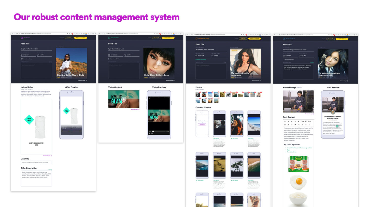Click the Create New Post pencil icon in the fourth window

(284, 39)
